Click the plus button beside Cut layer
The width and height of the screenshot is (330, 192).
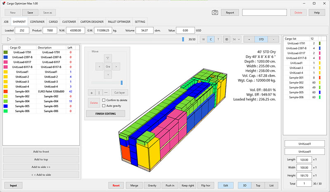[92, 93]
